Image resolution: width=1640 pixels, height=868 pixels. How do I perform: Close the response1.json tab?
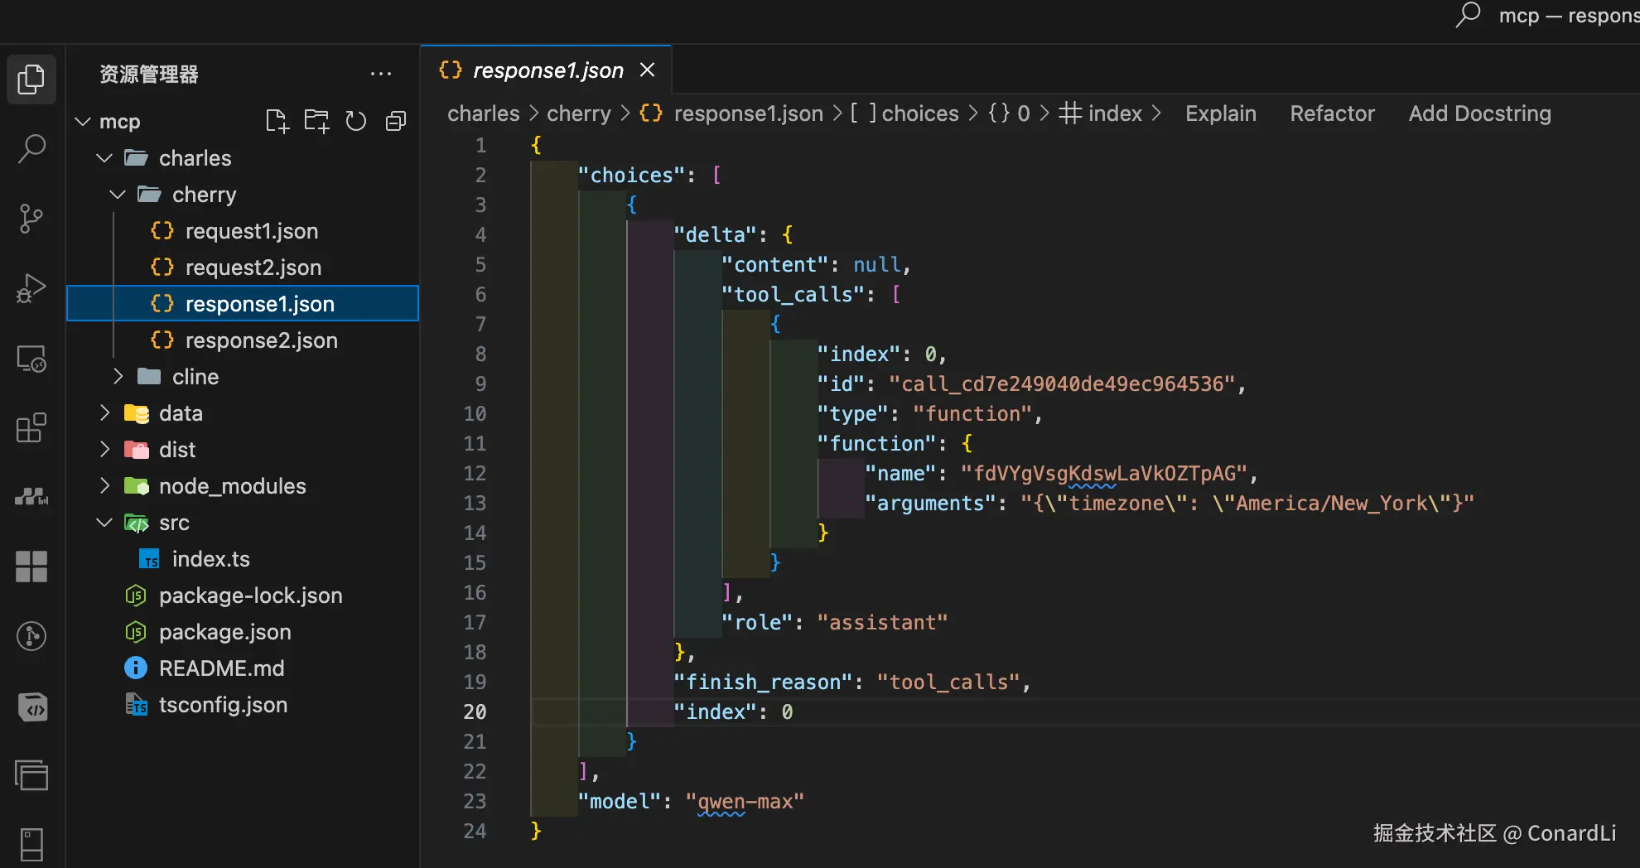648,70
